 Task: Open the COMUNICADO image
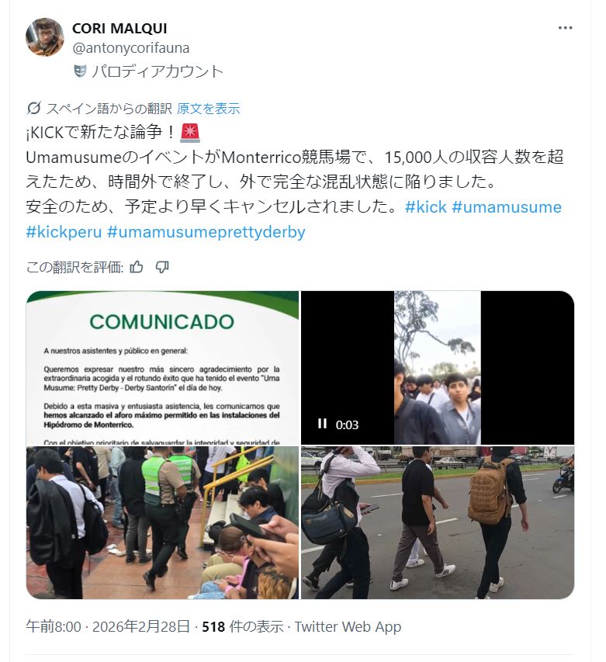pyautogui.click(x=162, y=368)
